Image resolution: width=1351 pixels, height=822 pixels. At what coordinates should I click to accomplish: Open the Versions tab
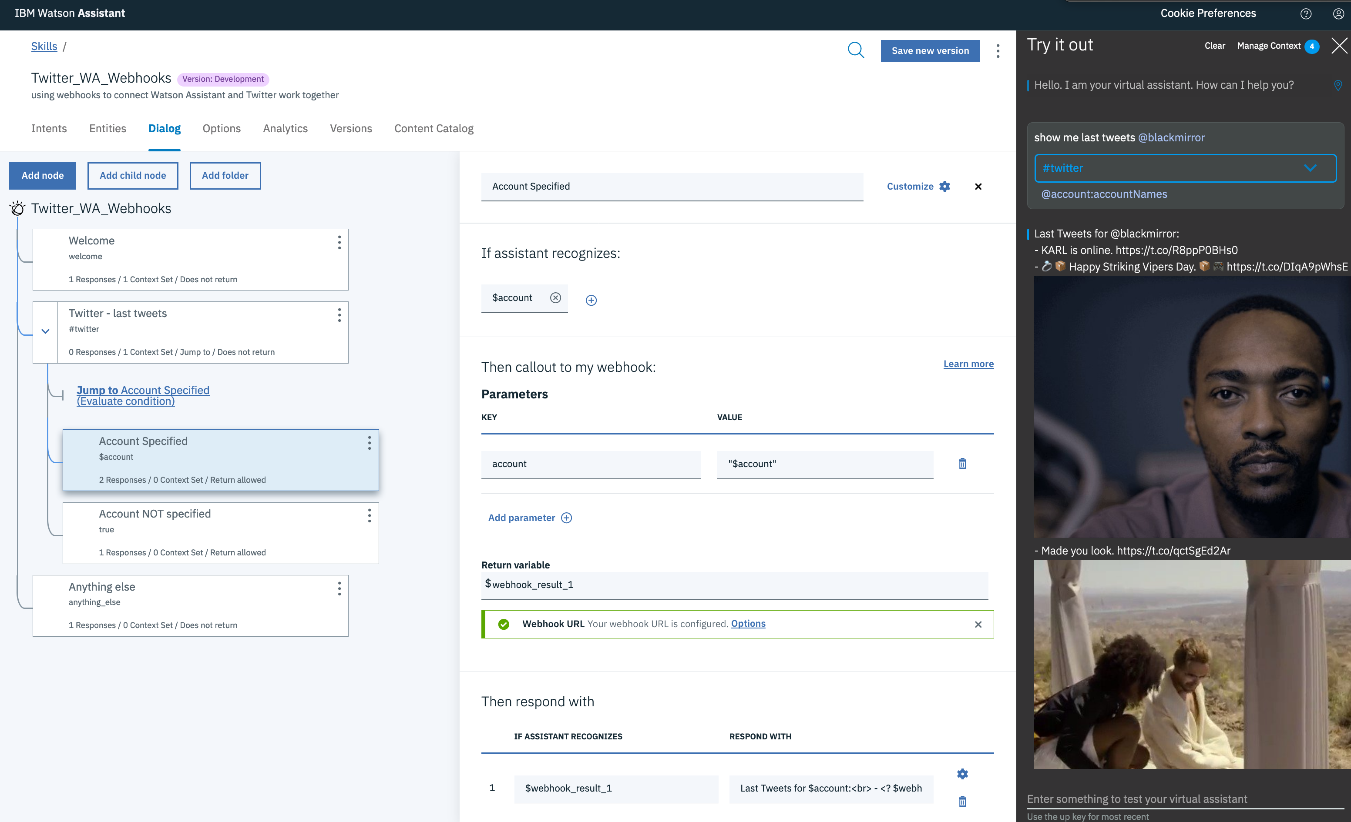click(351, 128)
